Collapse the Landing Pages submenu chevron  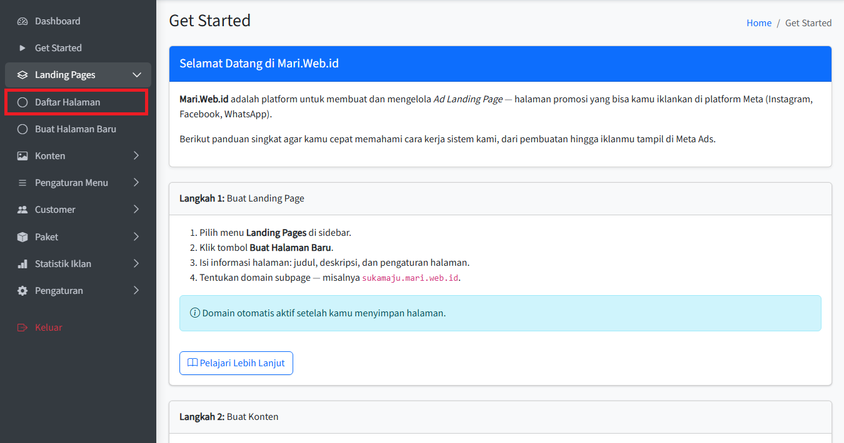[x=137, y=75]
